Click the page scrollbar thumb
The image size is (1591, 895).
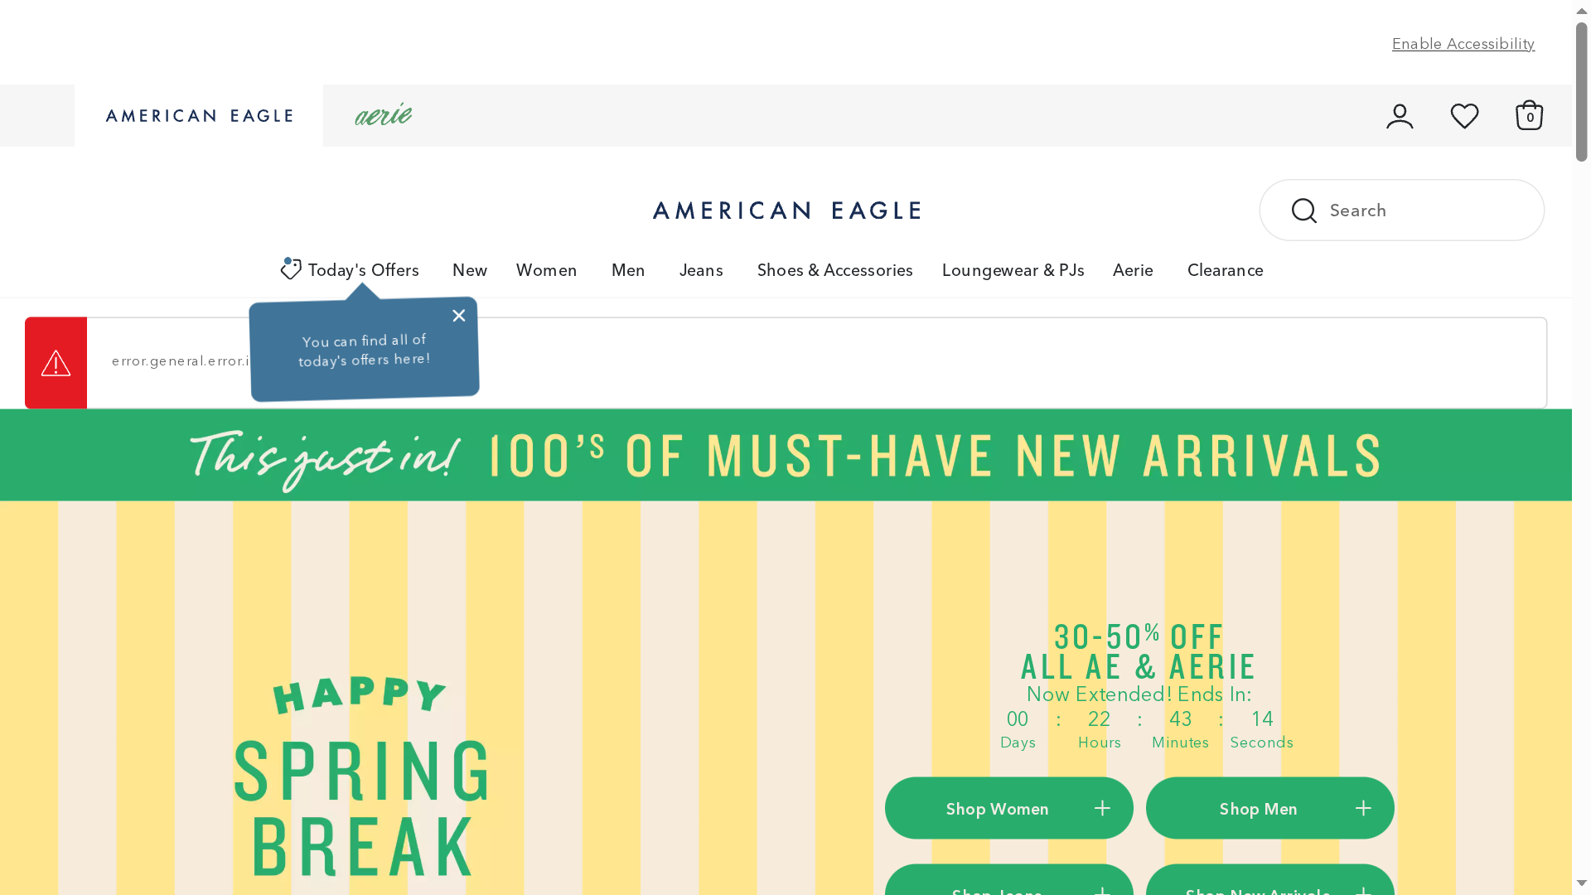coord(1582,91)
